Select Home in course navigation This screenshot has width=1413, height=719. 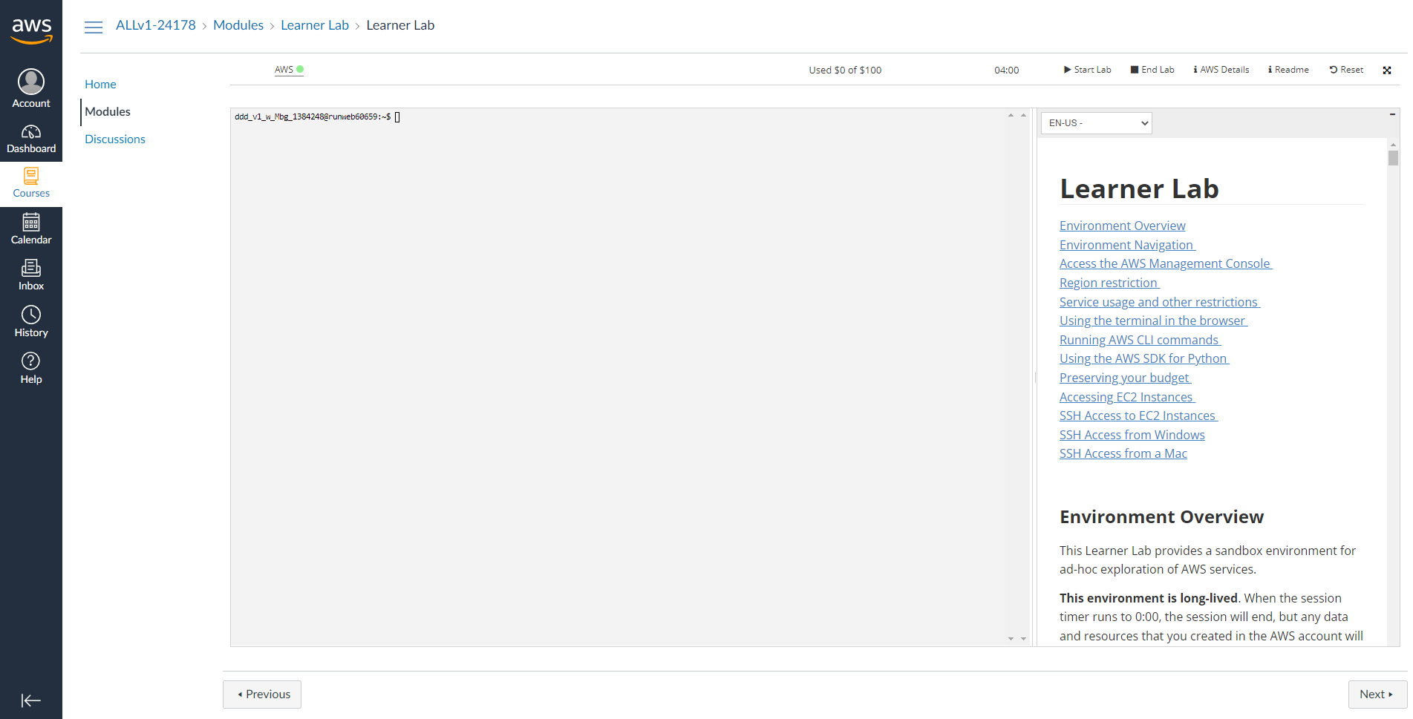[x=100, y=85]
